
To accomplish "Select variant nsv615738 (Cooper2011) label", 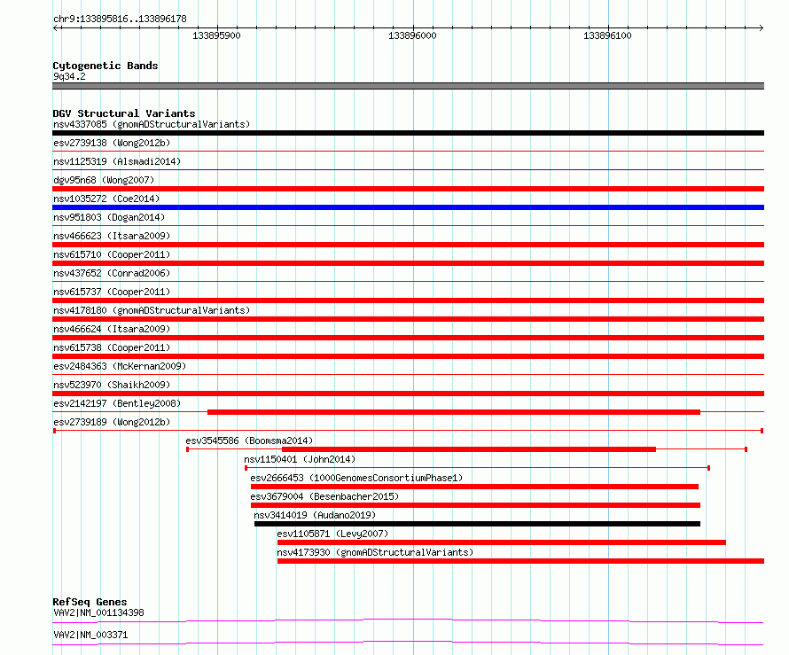I will click(112, 347).
